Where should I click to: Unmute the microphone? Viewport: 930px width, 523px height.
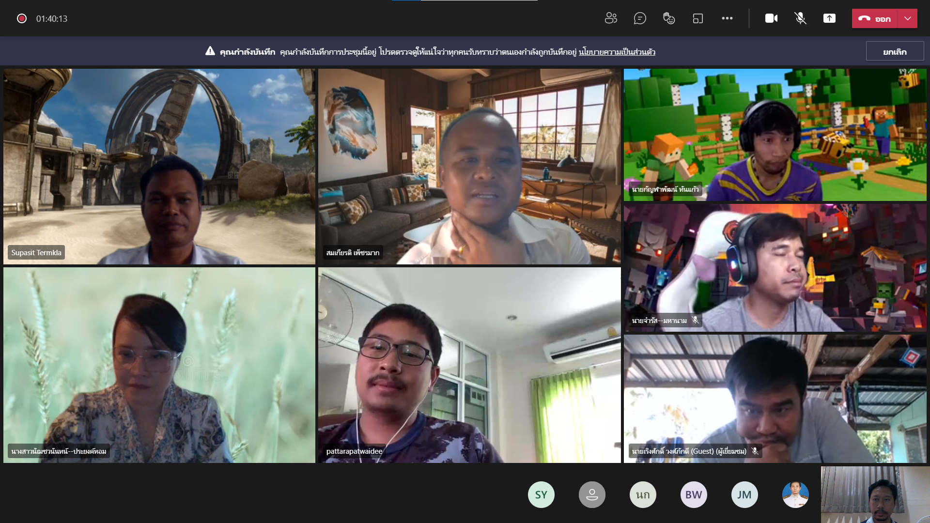[800, 18]
